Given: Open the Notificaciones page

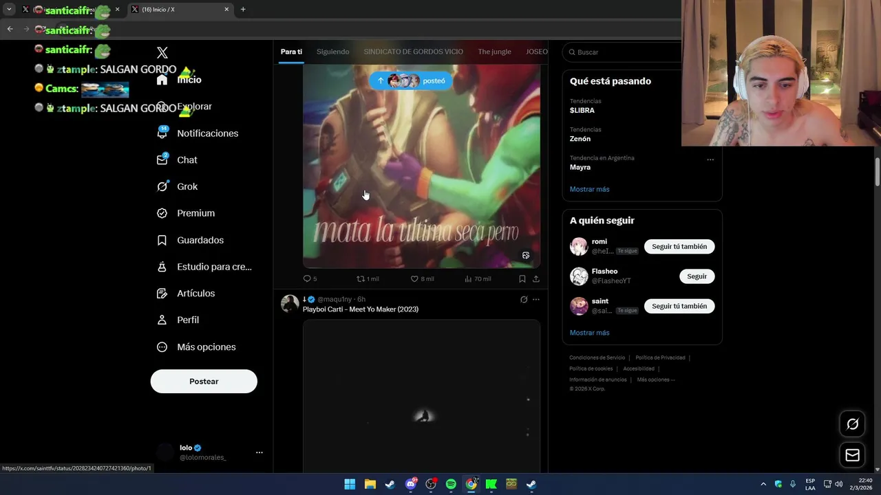Looking at the screenshot, I should coord(198,133).
